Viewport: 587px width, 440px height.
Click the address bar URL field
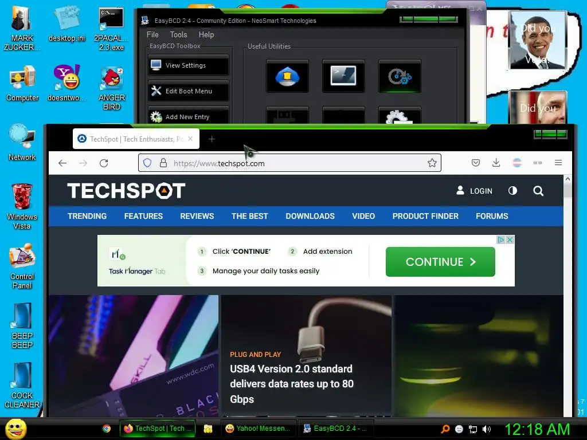coord(289,163)
